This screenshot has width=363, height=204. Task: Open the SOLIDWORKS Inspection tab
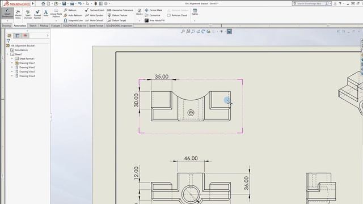coord(119,25)
